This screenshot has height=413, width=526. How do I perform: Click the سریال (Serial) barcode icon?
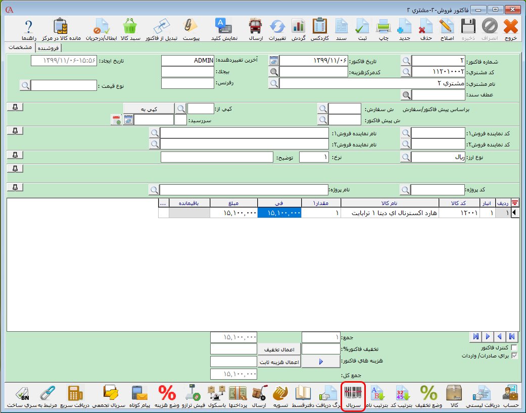pos(353,396)
